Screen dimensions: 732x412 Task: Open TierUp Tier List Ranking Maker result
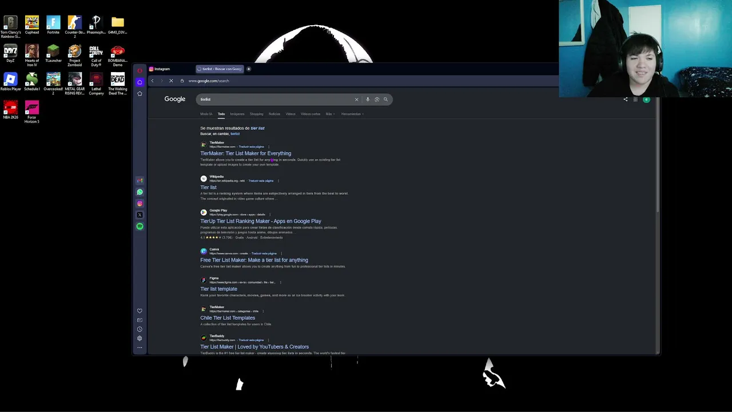click(261, 221)
